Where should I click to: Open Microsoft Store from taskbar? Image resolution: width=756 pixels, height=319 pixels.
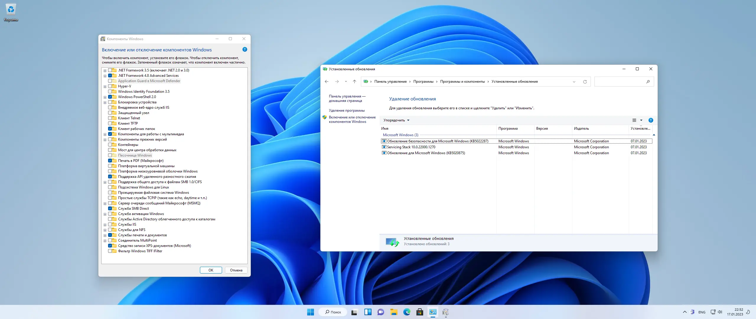(420, 312)
